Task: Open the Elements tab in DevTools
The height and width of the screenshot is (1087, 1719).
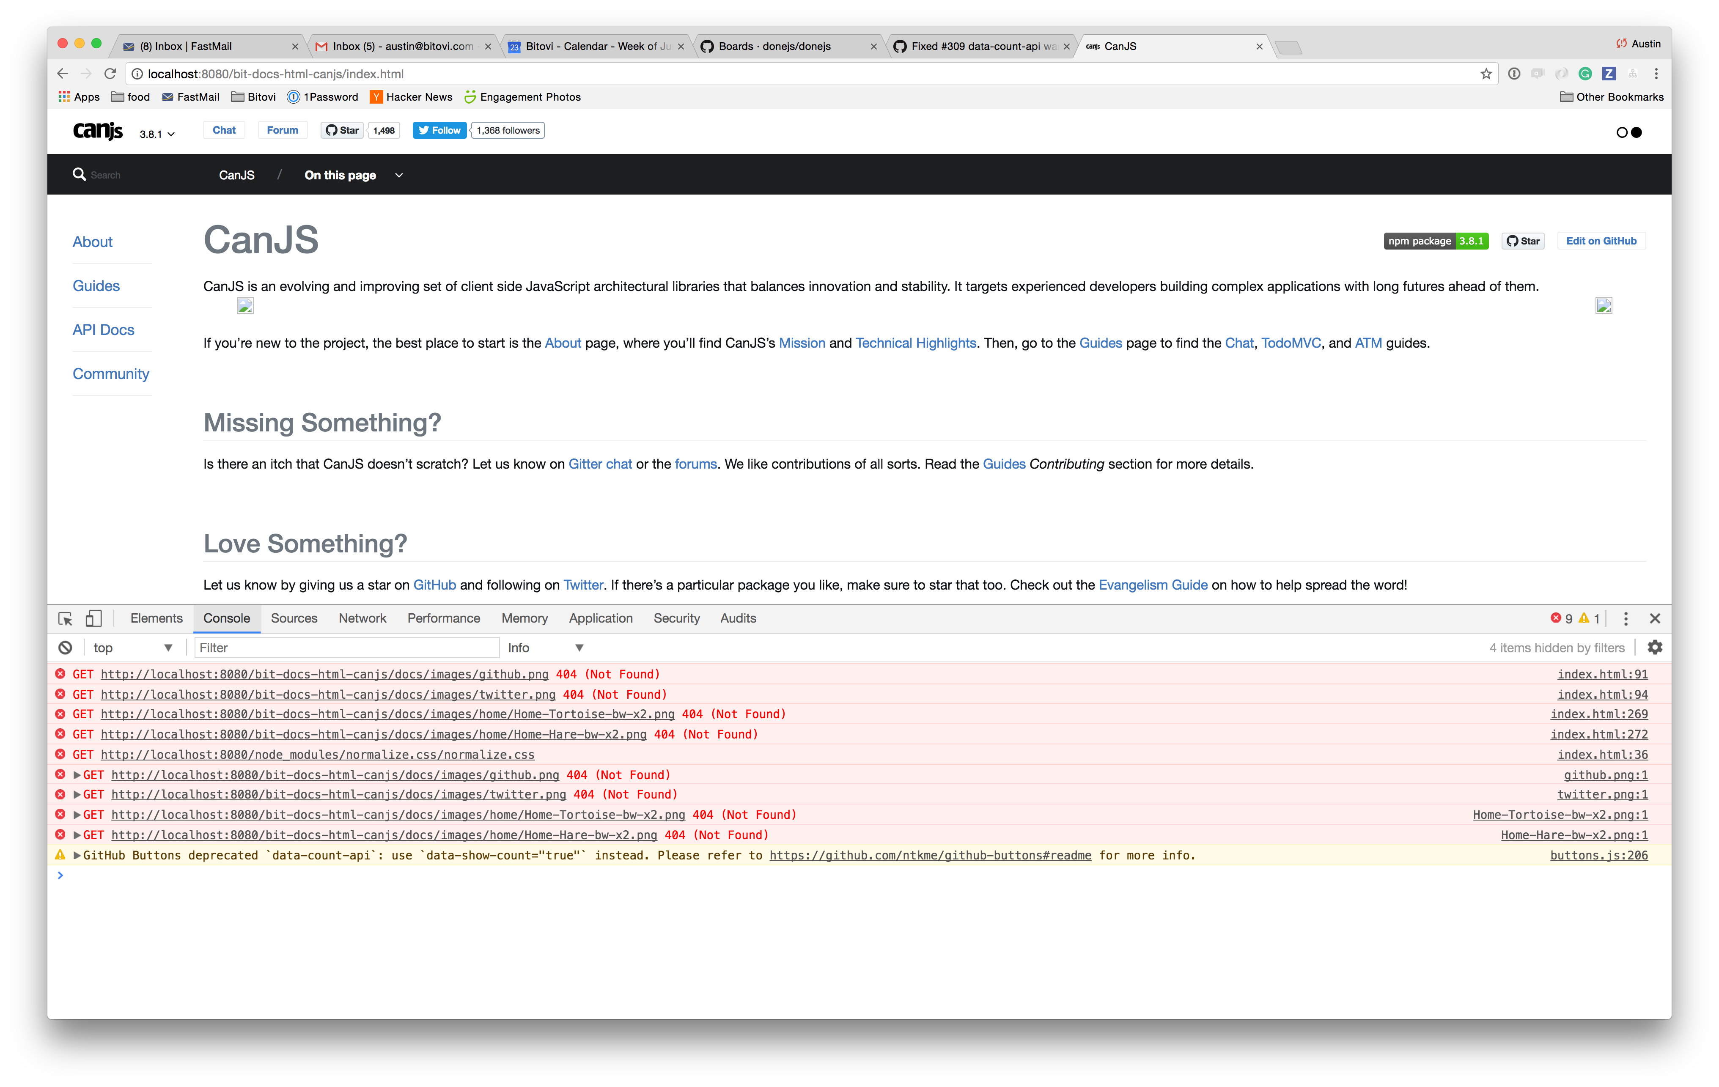Action: pos(157,619)
